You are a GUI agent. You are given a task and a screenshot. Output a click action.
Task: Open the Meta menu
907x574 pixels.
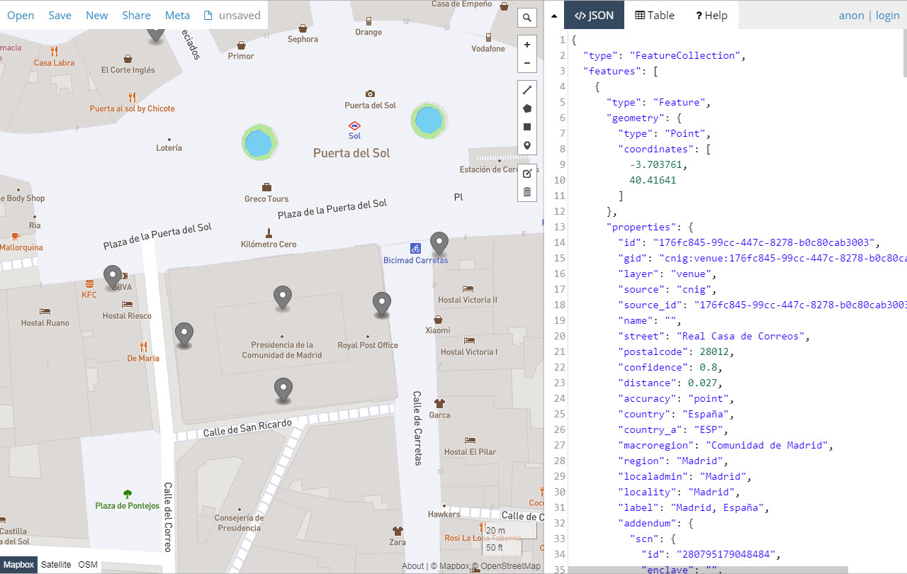tap(177, 15)
